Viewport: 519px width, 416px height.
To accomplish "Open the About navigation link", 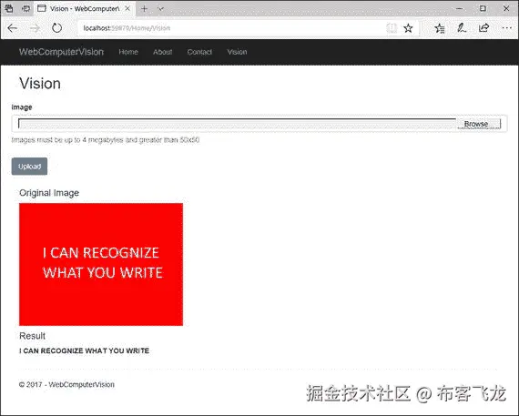I will coord(162,52).
